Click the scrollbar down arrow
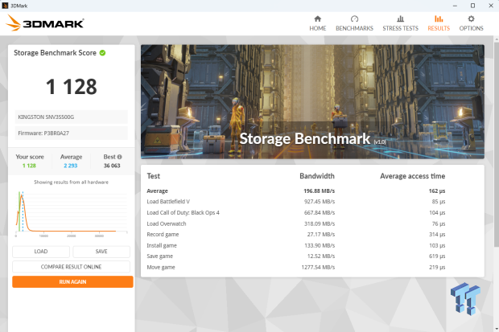Image resolution: width=499 pixels, height=332 pixels. click(x=497, y=329)
